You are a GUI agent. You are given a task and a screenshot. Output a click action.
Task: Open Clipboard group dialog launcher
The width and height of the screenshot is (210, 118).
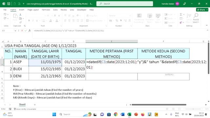click(x=25, y=26)
